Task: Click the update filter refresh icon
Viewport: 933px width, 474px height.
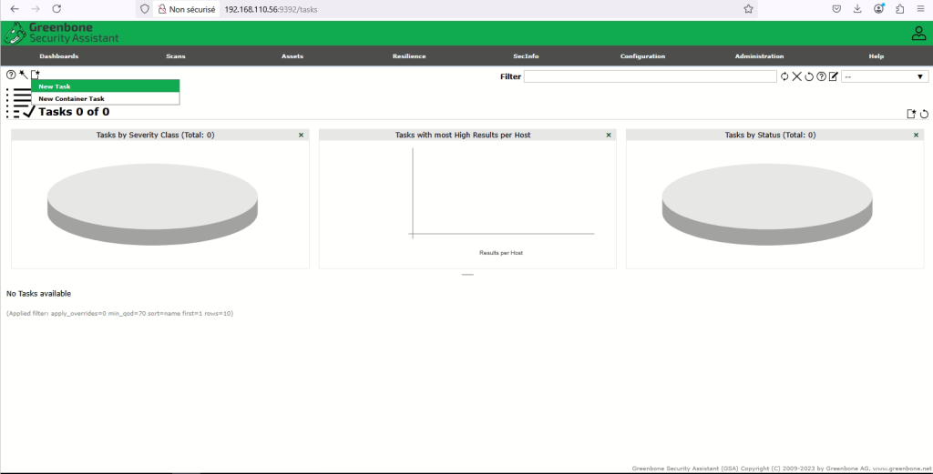Action: [784, 76]
